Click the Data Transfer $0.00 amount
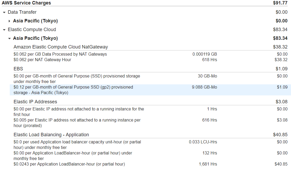The width and height of the screenshot is (291, 170). click(x=281, y=12)
